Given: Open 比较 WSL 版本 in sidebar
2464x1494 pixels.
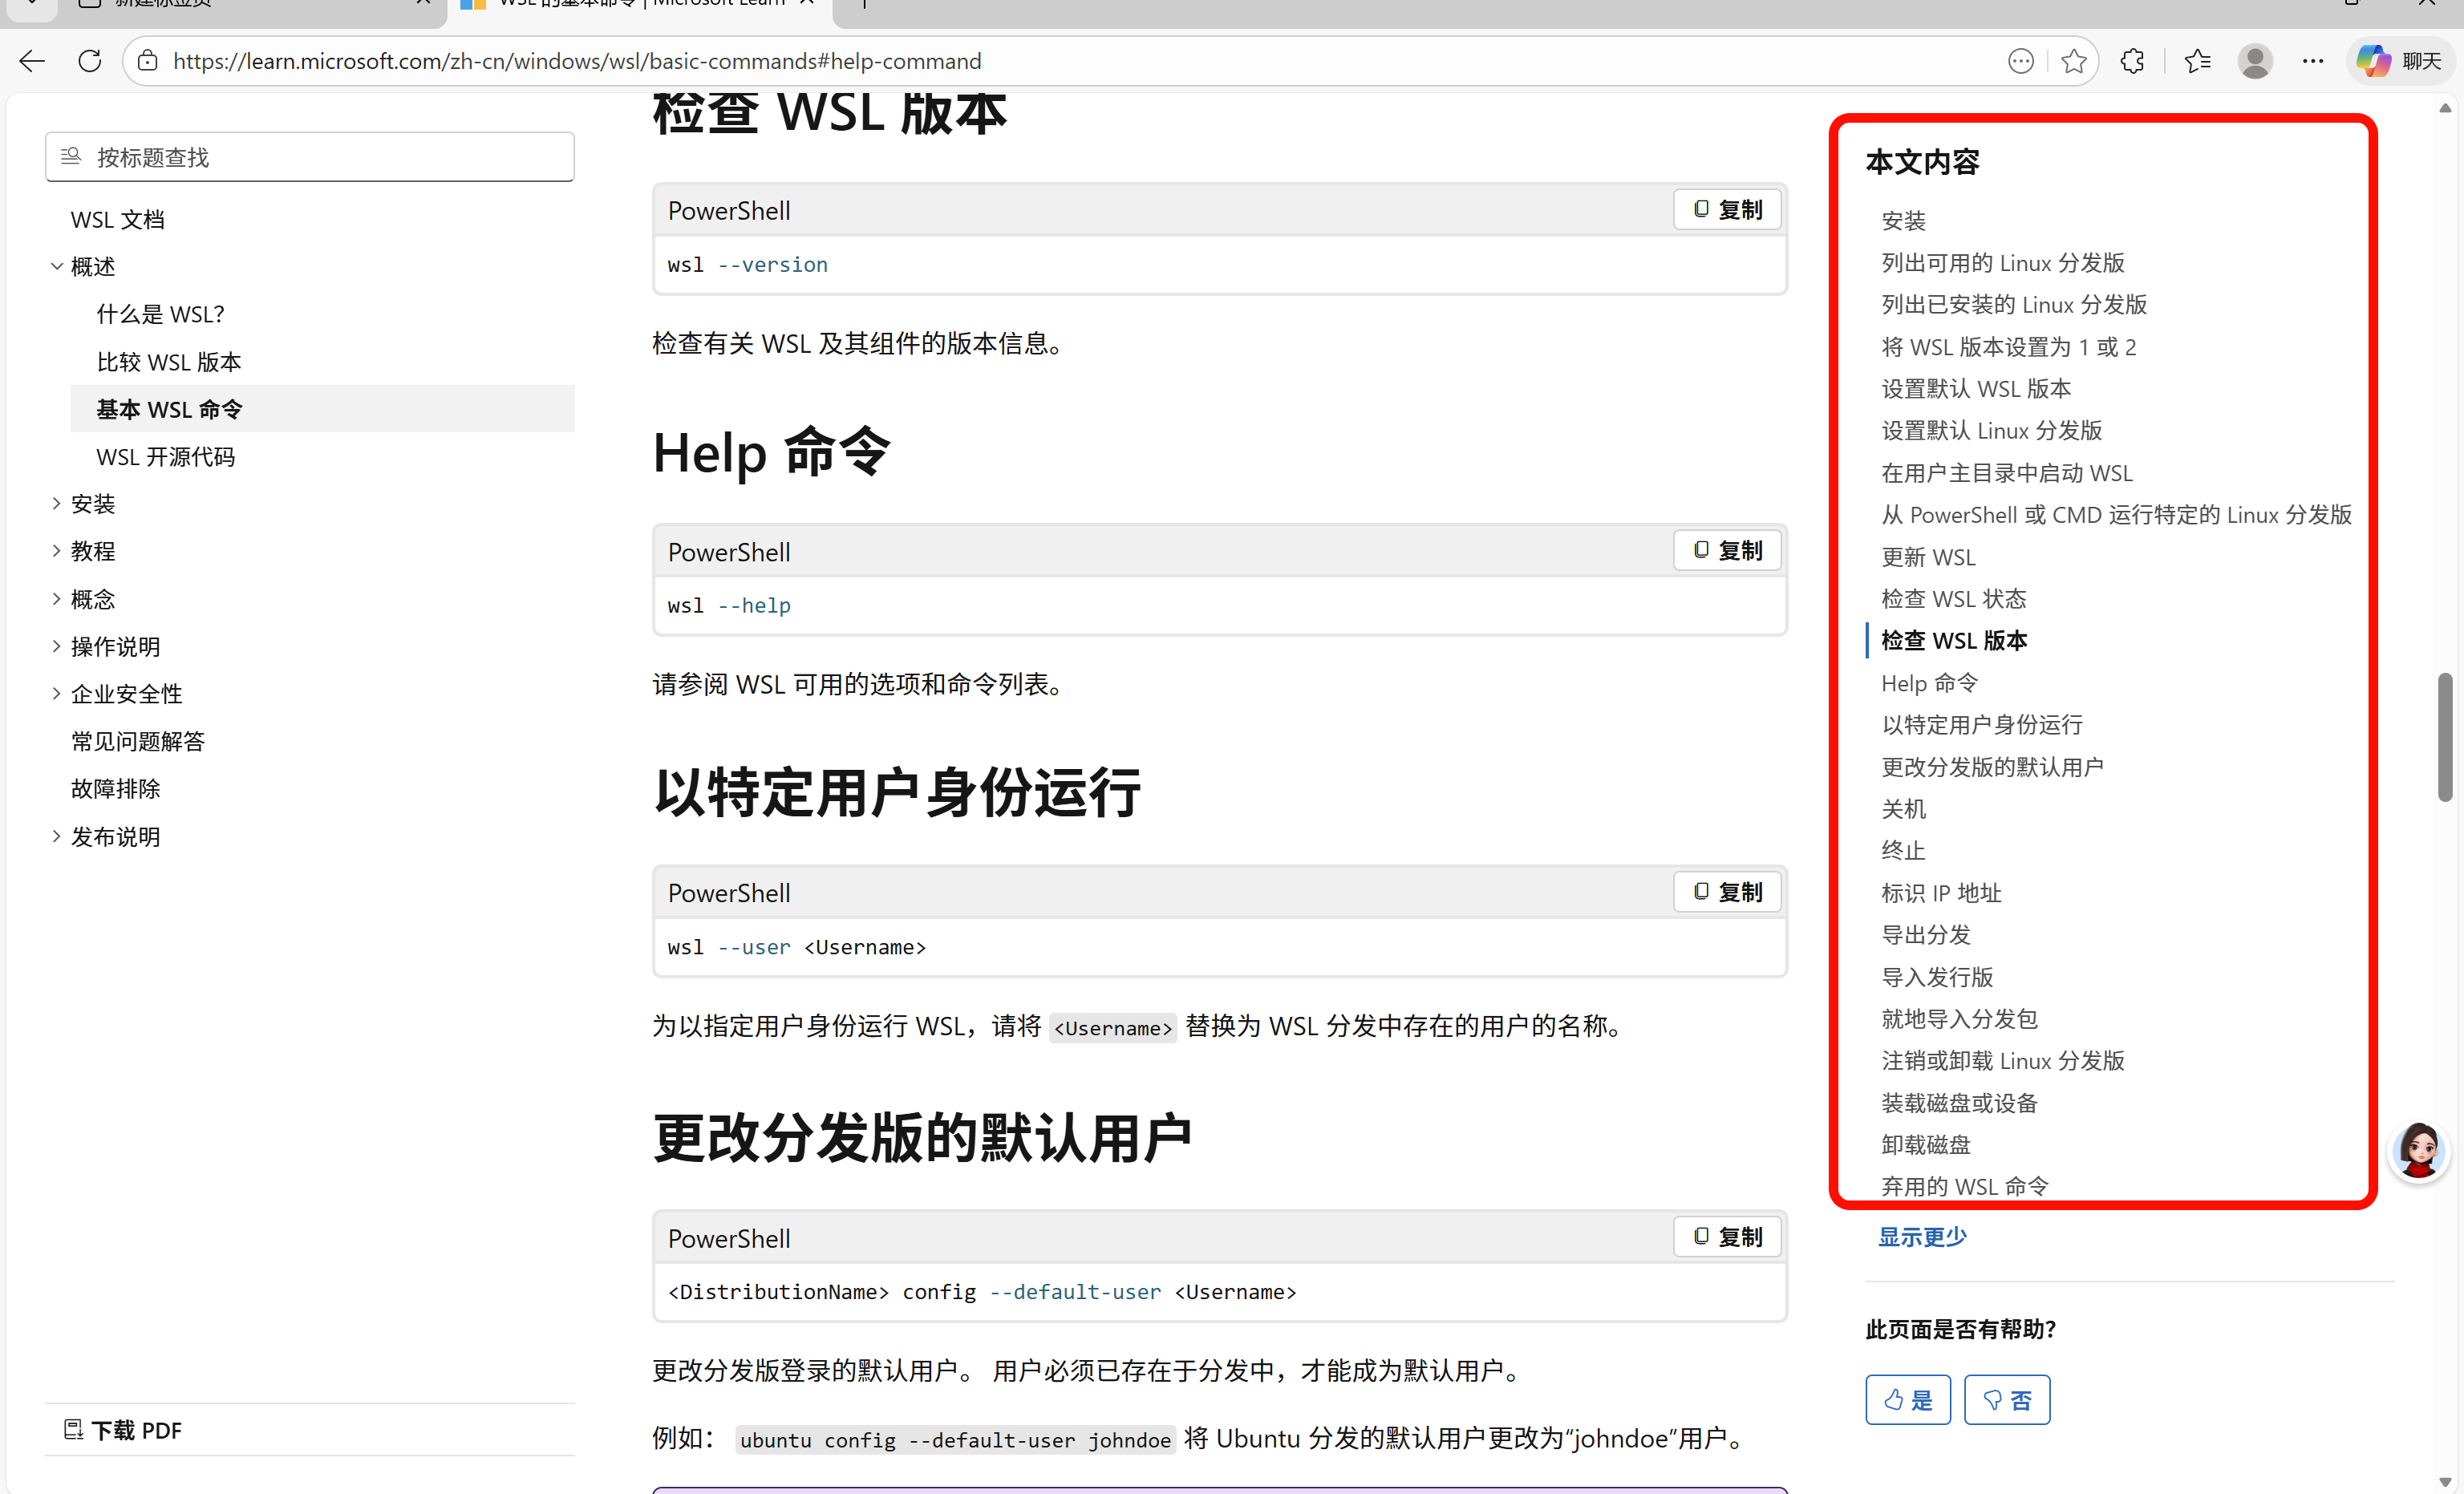Looking at the screenshot, I should (169, 362).
